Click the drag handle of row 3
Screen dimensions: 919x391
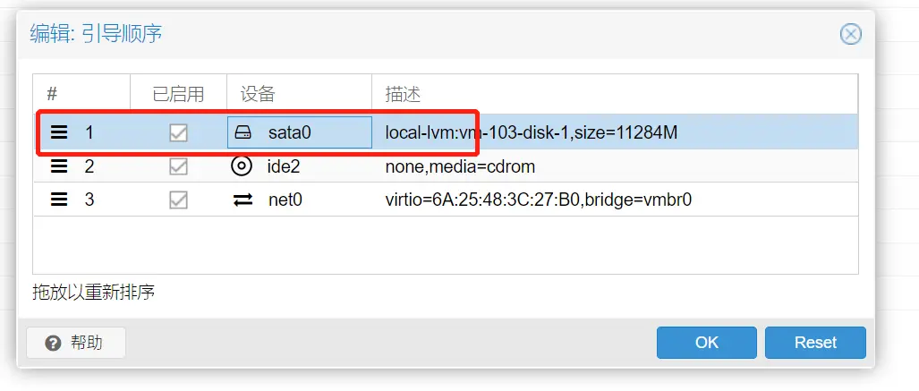pos(58,200)
